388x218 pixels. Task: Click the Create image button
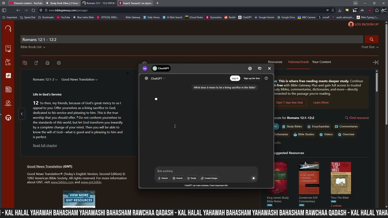point(209,178)
